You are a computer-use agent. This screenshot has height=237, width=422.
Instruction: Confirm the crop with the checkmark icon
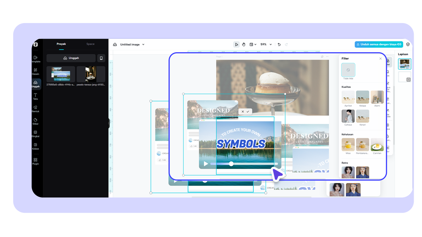click(x=248, y=112)
